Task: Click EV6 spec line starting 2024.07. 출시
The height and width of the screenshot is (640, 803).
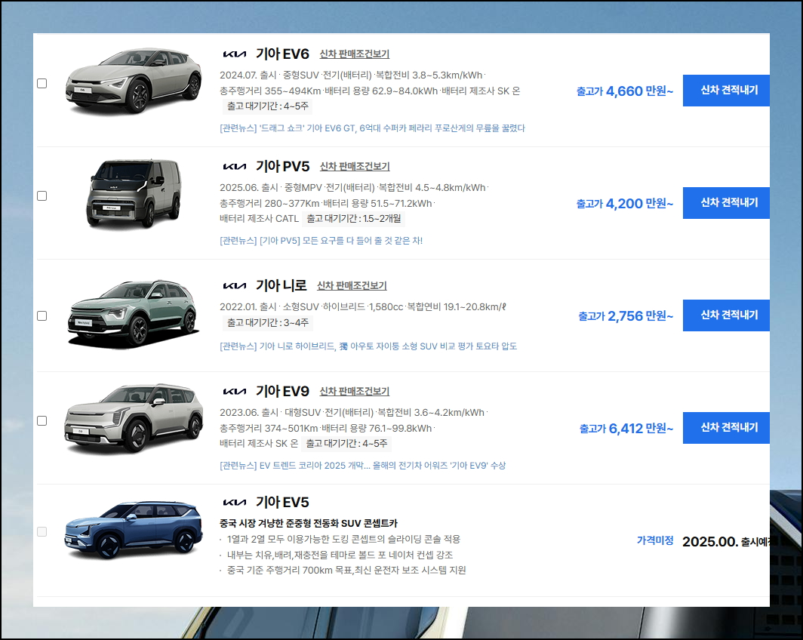Action: (352, 75)
